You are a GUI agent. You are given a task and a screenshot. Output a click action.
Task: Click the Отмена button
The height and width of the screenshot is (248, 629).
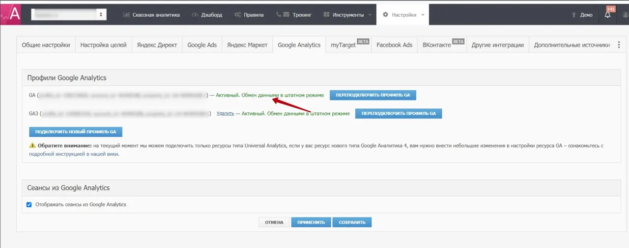pos(274,223)
